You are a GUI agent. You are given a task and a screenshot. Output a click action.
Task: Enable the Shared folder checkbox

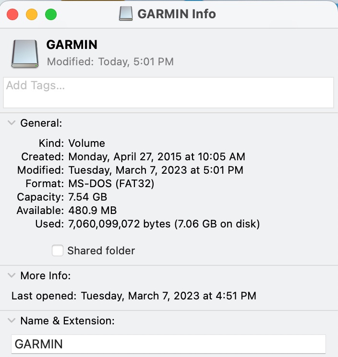pyautogui.click(x=58, y=250)
